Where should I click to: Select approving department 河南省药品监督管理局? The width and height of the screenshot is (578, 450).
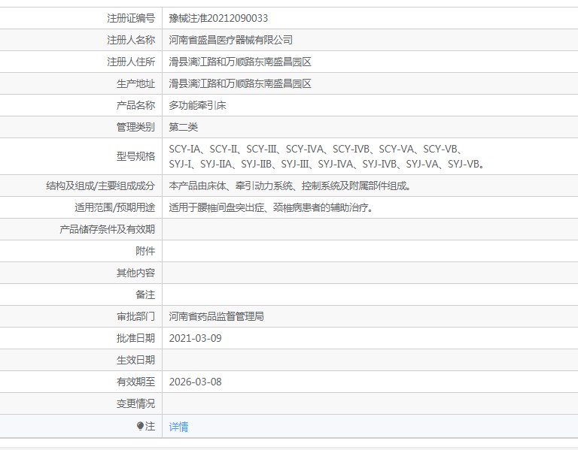217,316
